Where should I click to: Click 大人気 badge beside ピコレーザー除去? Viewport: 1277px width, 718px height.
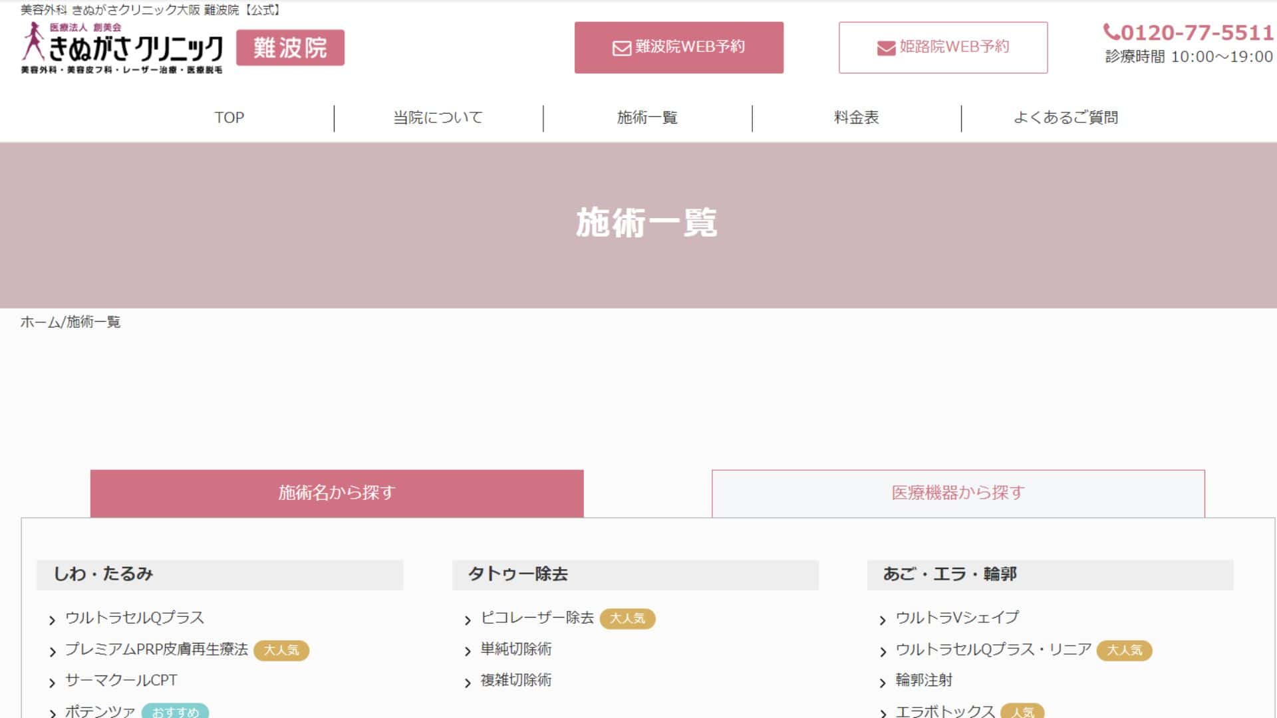coord(627,618)
